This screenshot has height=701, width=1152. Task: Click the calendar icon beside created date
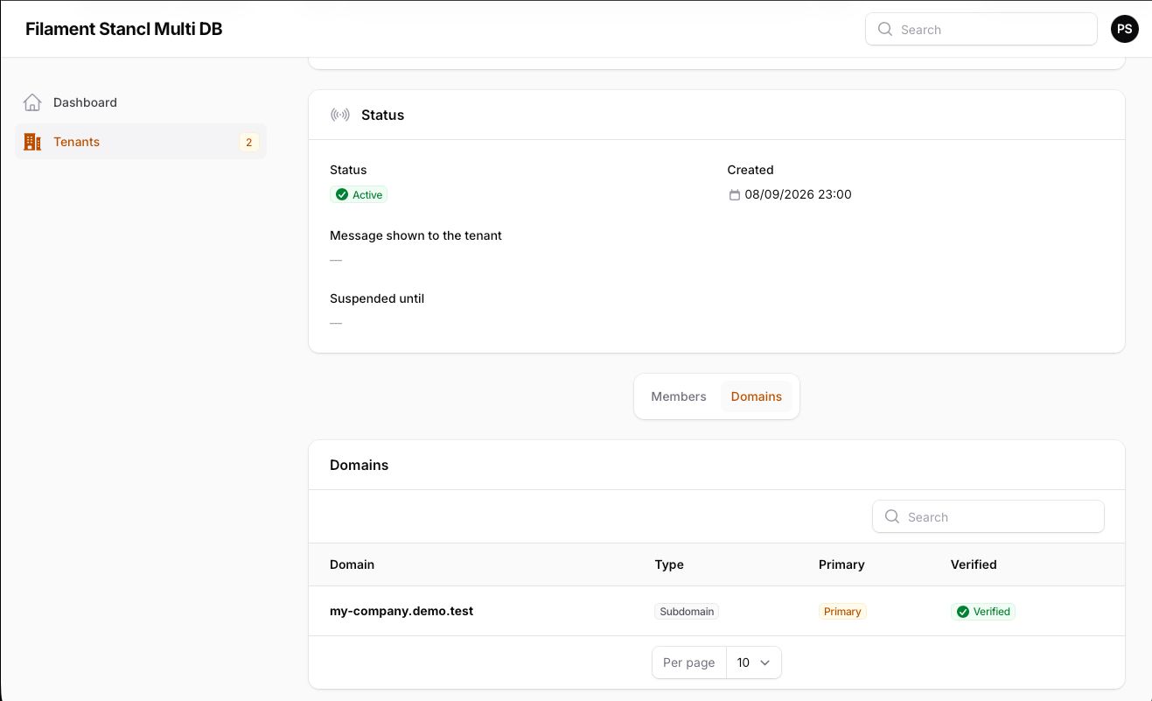pyautogui.click(x=735, y=195)
